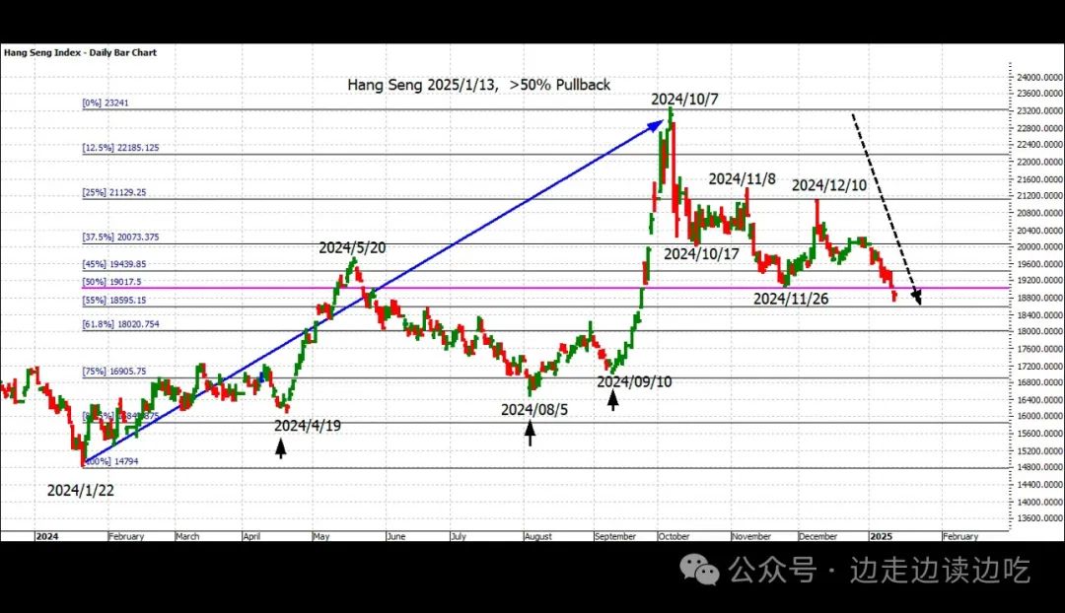Select the November label on time axis
Viewport: 1065px width, 613px height.
751,536
